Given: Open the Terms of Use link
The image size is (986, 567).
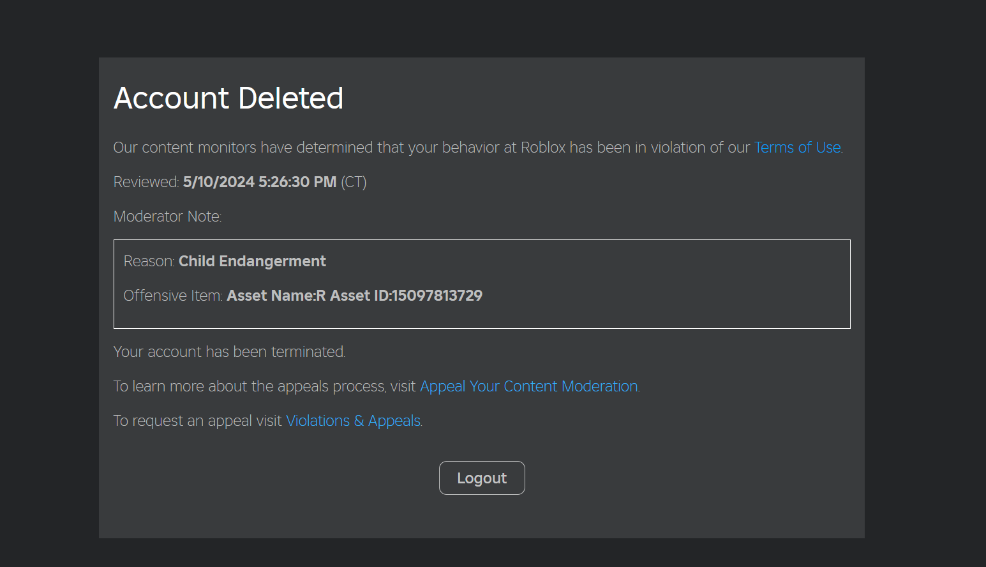Looking at the screenshot, I should [x=796, y=147].
